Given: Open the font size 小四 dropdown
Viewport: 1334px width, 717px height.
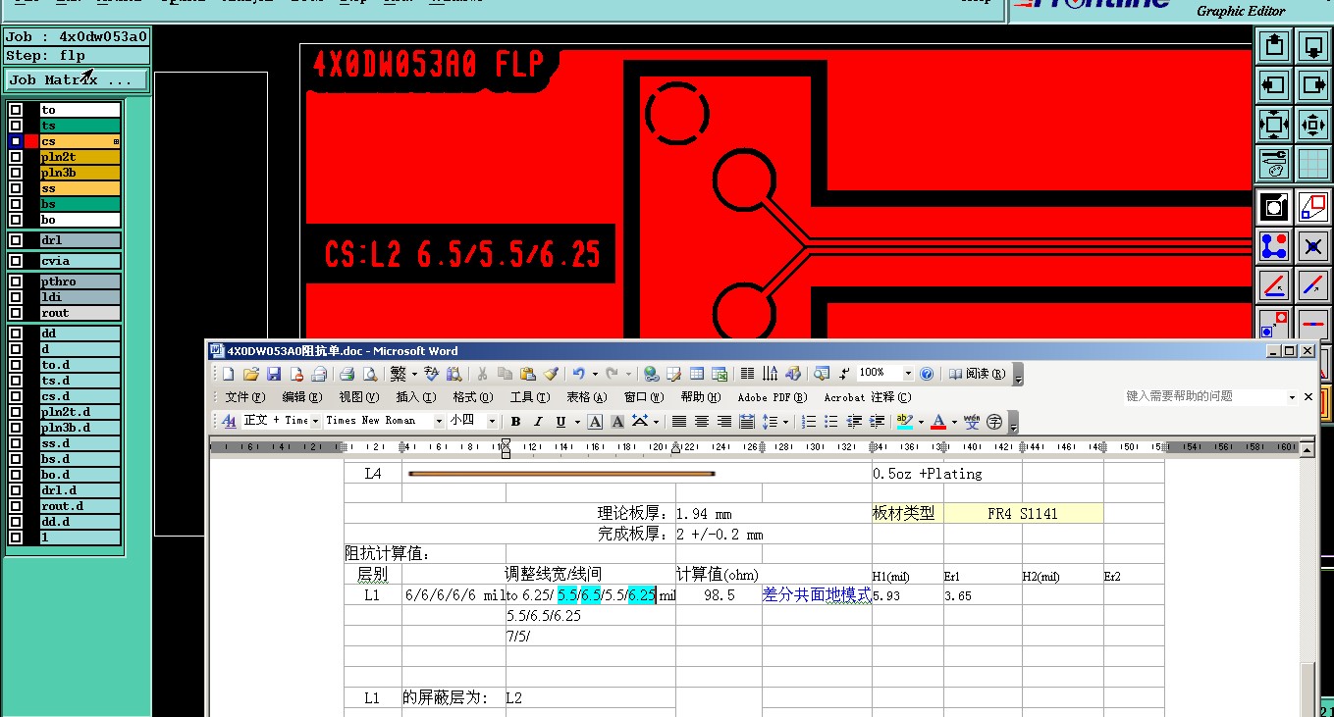Looking at the screenshot, I should pos(494,421).
